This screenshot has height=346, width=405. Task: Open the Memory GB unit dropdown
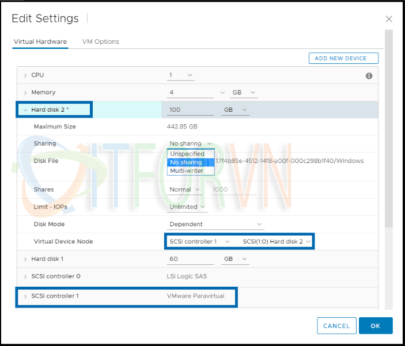click(244, 93)
